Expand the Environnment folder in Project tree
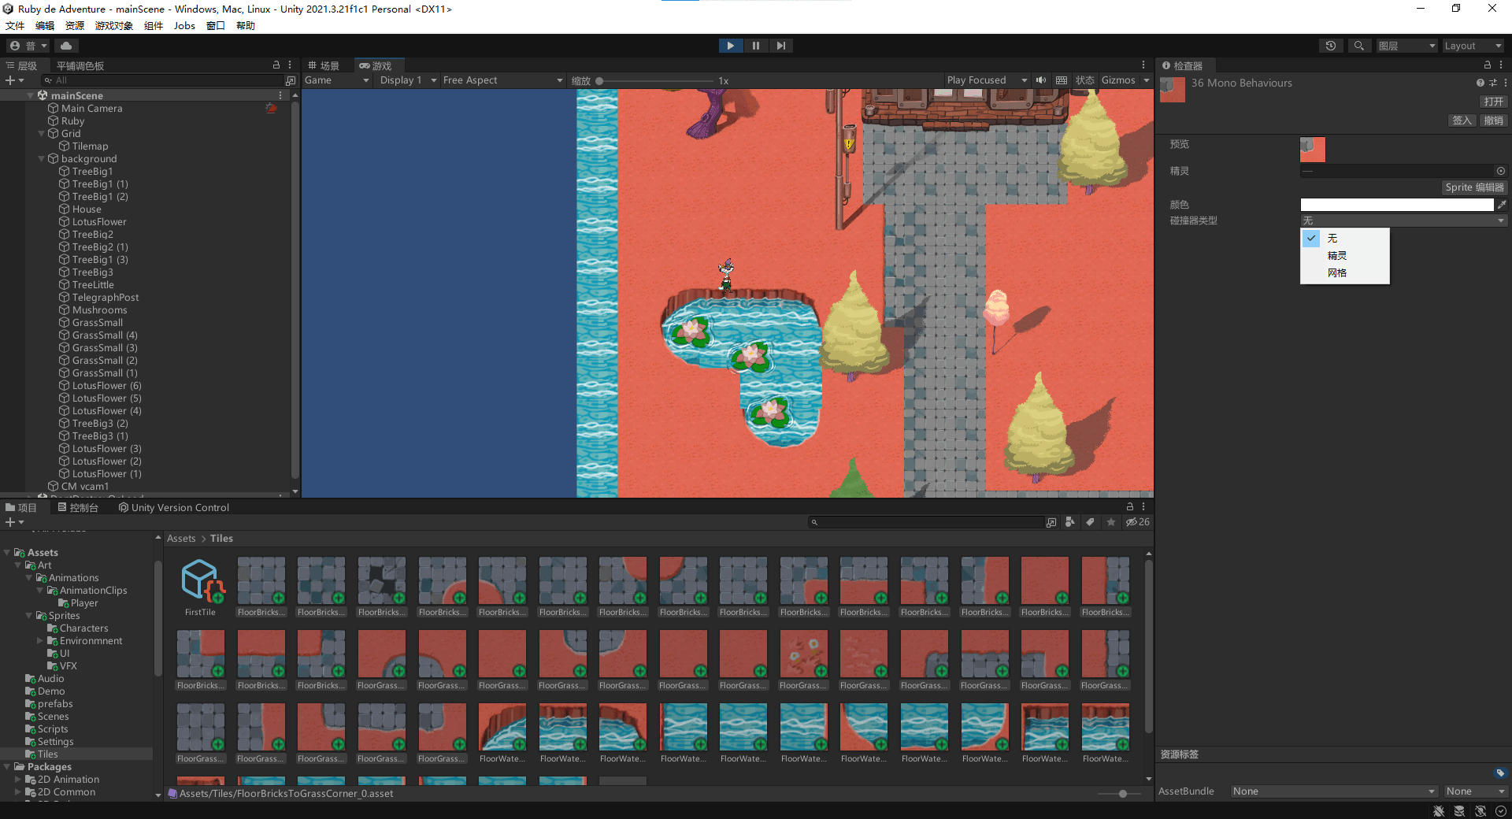 (40, 640)
